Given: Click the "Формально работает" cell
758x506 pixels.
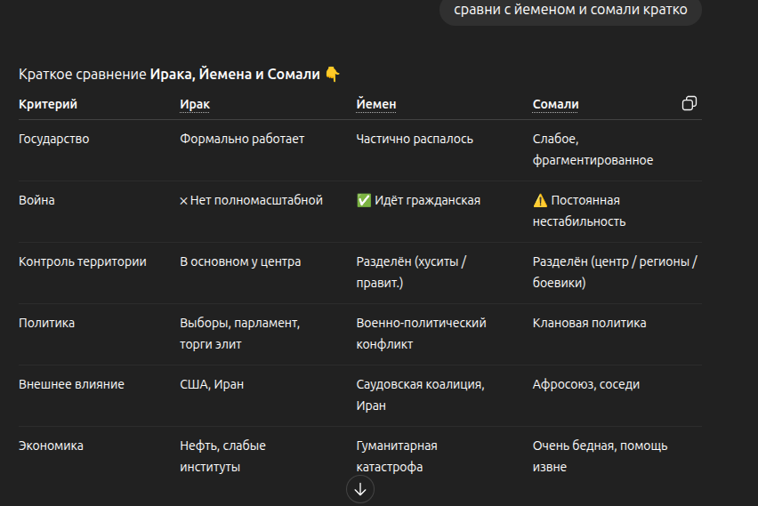Looking at the screenshot, I should click(x=242, y=139).
